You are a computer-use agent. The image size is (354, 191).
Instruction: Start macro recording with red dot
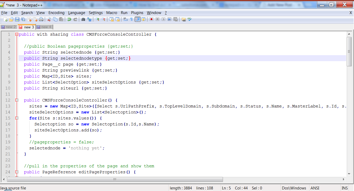pos(151,19)
